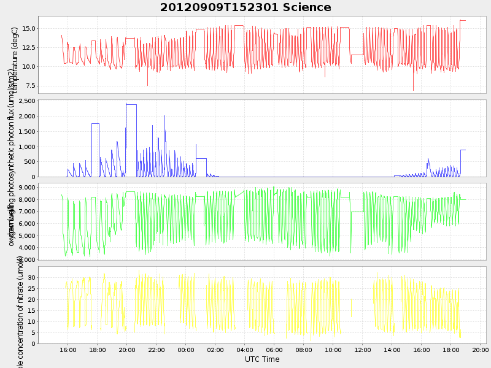Select the 22:00 time tick label

(x=157, y=350)
